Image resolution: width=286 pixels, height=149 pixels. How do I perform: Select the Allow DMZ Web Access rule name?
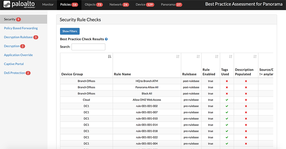coord(147,100)
